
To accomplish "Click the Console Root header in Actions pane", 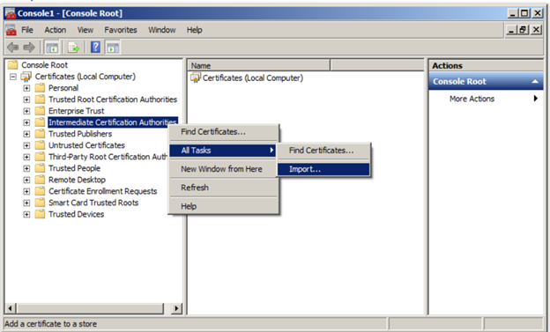I will click(x=486, y=81).
